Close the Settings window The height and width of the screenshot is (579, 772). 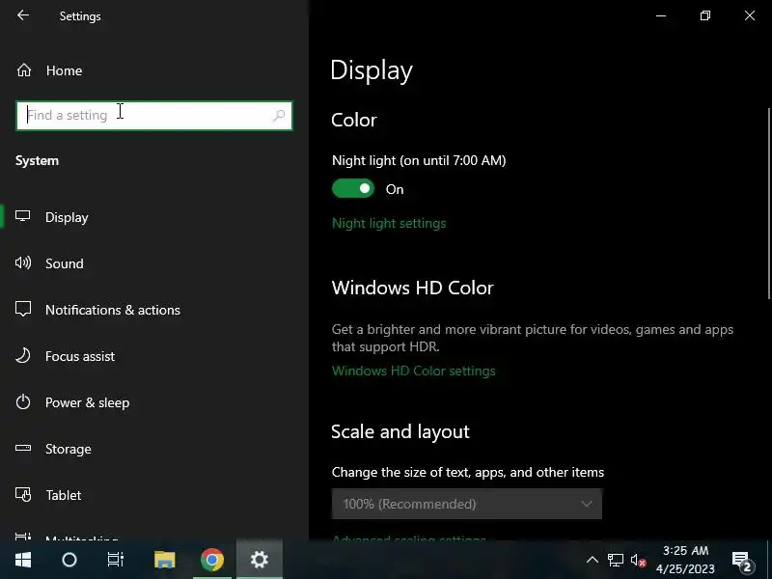coord(750,15)
